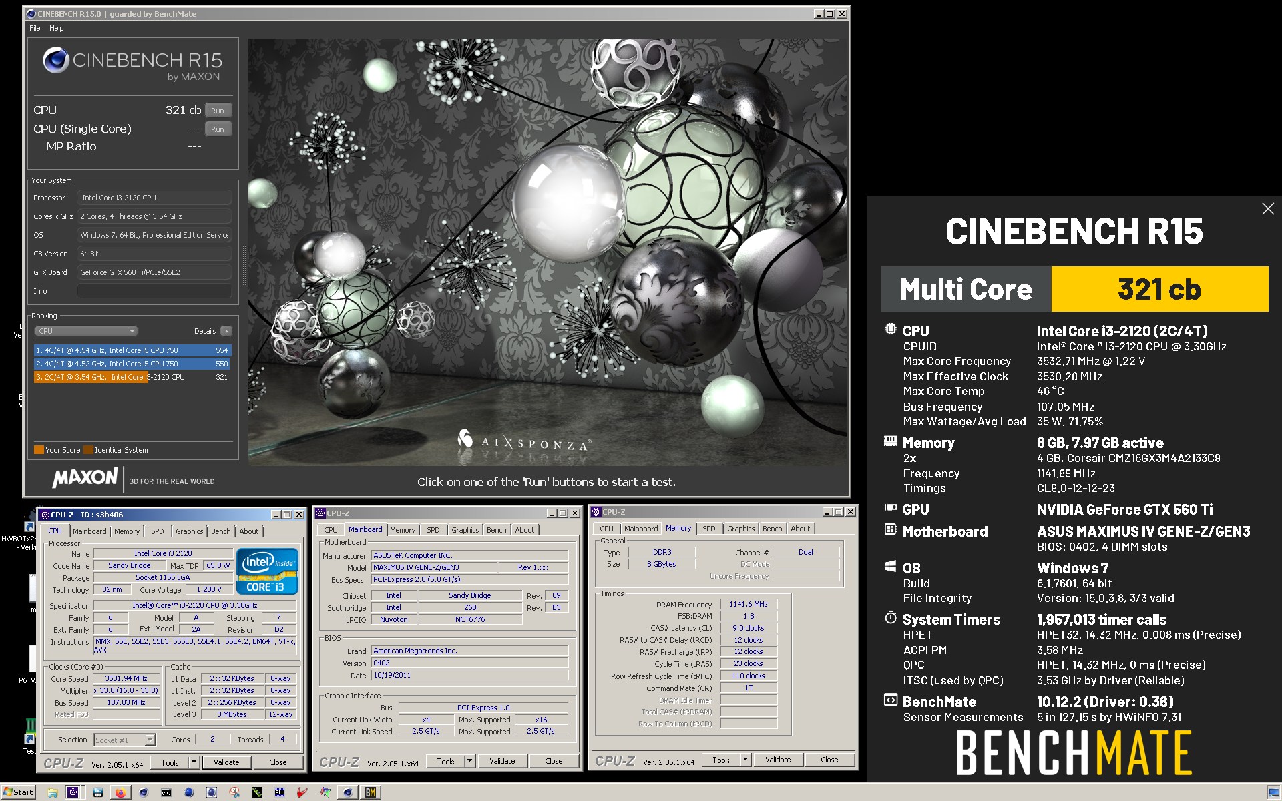Click the green memory stick taskbar icon
Image resolution: width=1282 pixels, height=801 pixels.
point(257,792)
